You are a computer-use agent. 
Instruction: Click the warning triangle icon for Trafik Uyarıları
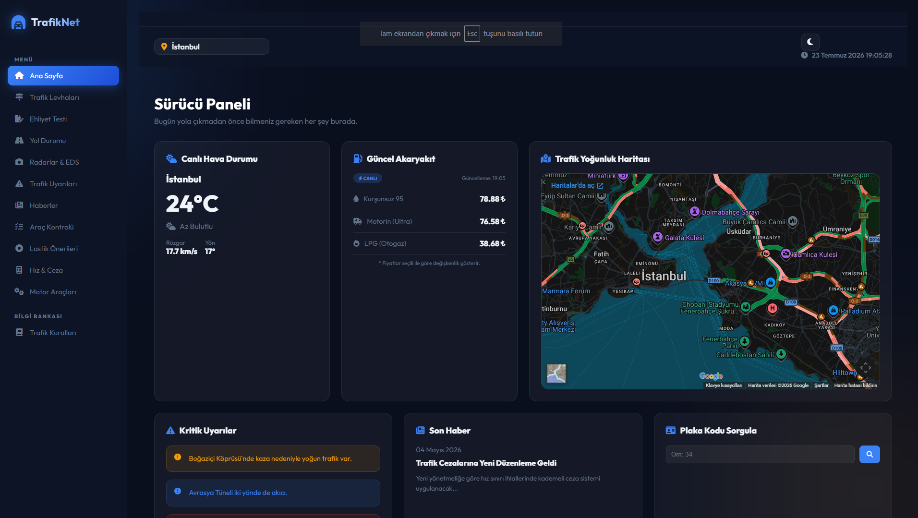[x=19, y=184]
